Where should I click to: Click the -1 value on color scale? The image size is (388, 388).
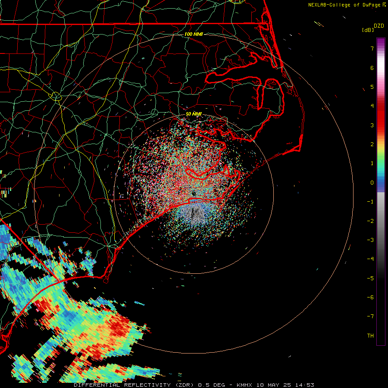point(370,202)
